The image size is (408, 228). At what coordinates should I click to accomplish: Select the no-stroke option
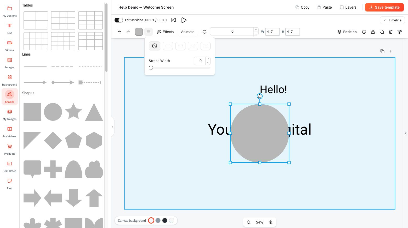(155, 46)
